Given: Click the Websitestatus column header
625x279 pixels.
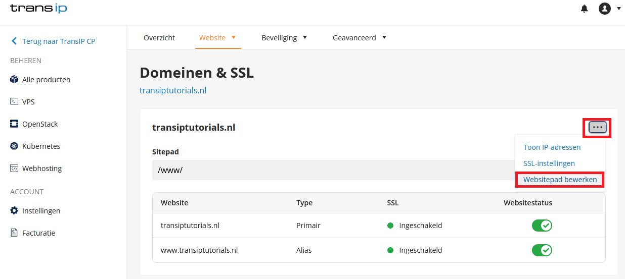Looking at the screenshot, I should pos(528,203).
